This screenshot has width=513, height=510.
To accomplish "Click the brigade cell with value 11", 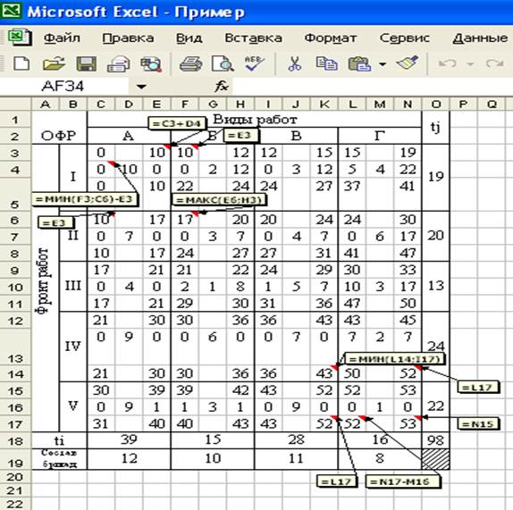I will point(296,458).
